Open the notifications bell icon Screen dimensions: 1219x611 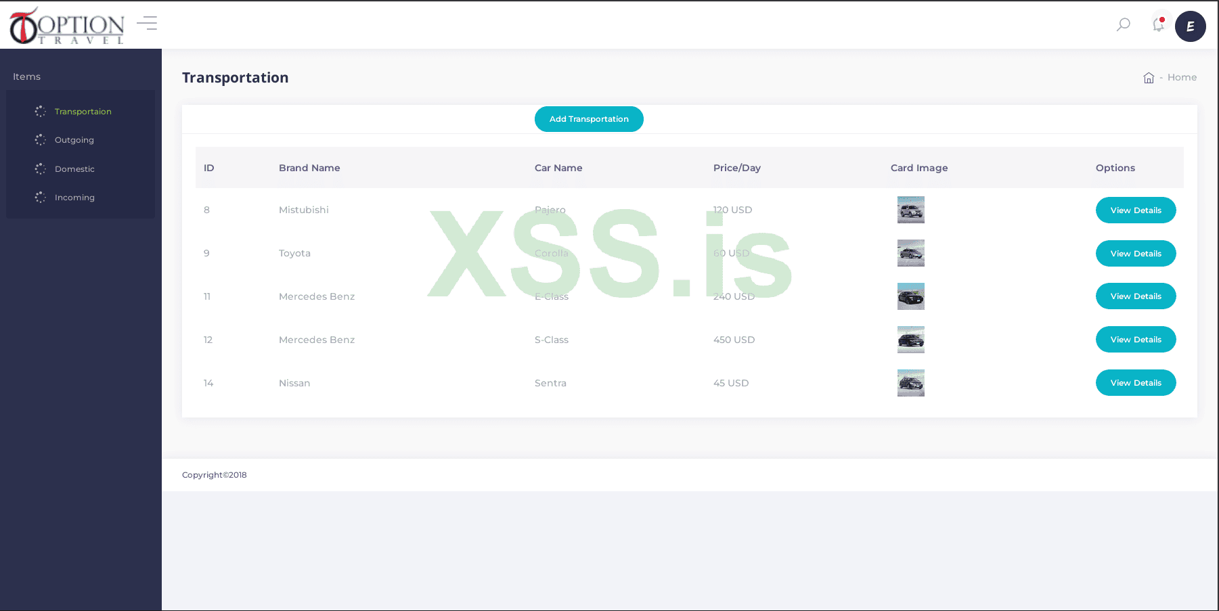(1159, 24)
